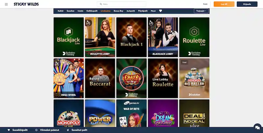Expand the Tarjoajat providers dropdown
Image resolution: width=263 pixels, height=133 pixels.
coord(201,11)
